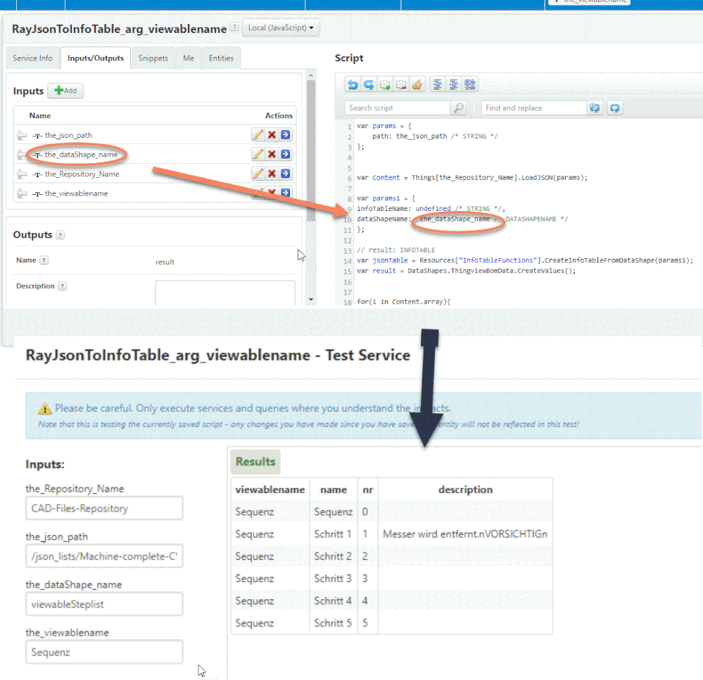Click script line 6 Content declaration
Screen dimensions: 703x680
[x=472, y=177]
